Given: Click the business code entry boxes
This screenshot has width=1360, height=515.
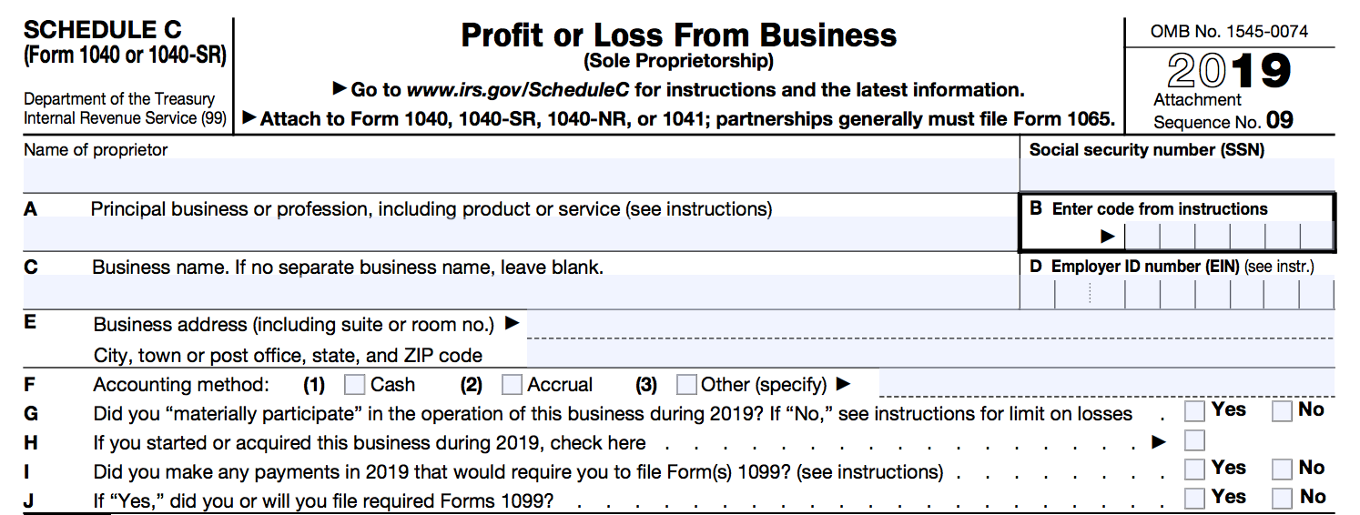Looking at the screenshot, I should pos(1229,236).
